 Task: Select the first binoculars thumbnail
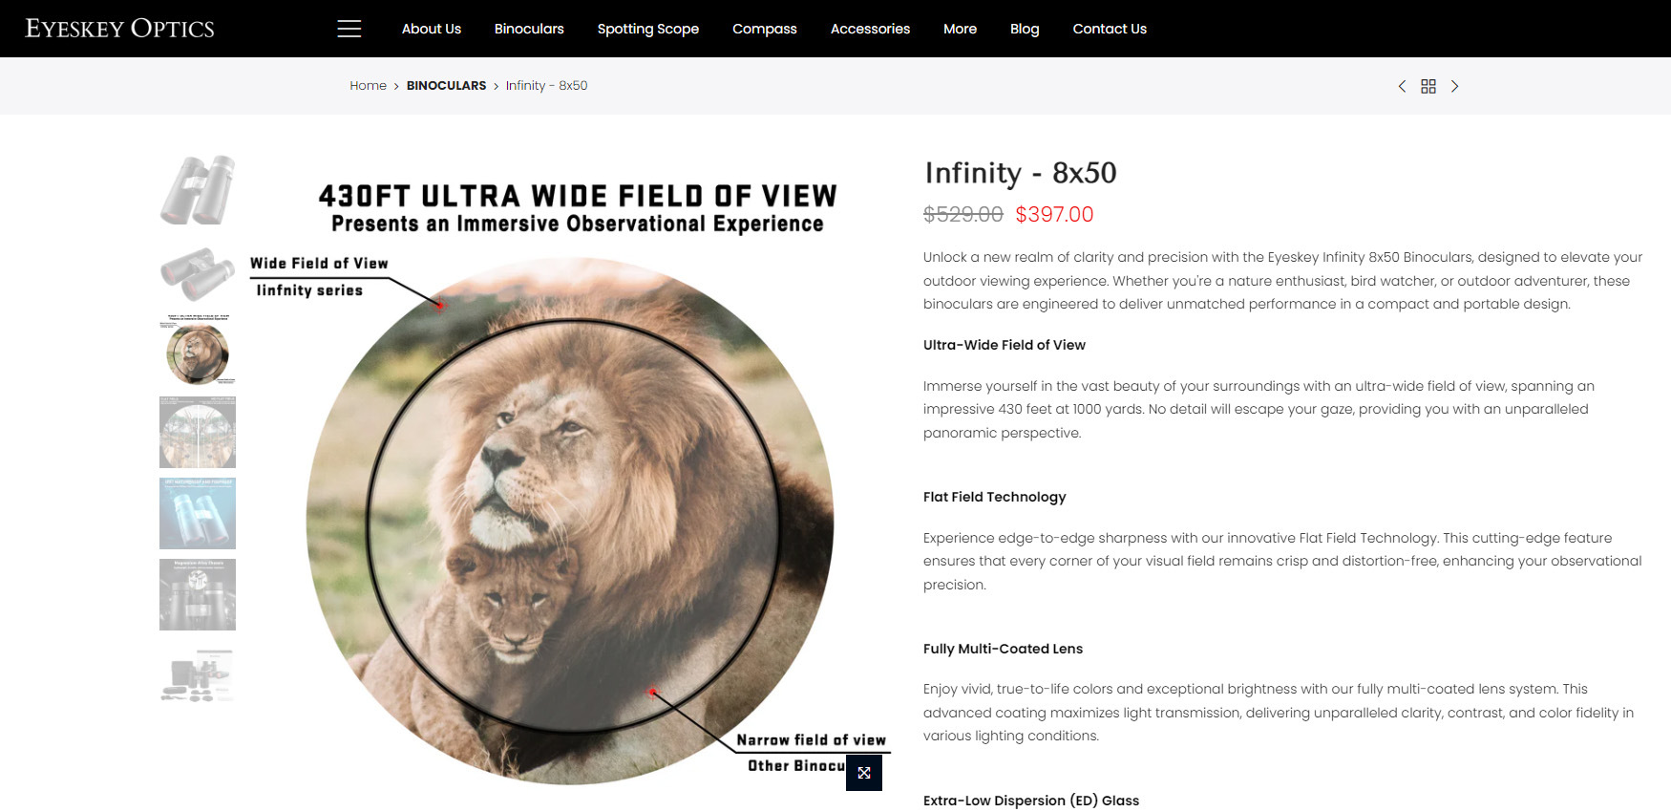tap(198, 189)
